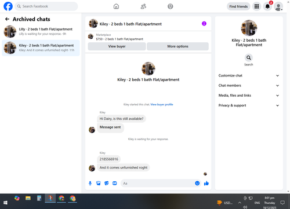Click the Search icon in chat details

pyautogui.click(x=249, y=58)
